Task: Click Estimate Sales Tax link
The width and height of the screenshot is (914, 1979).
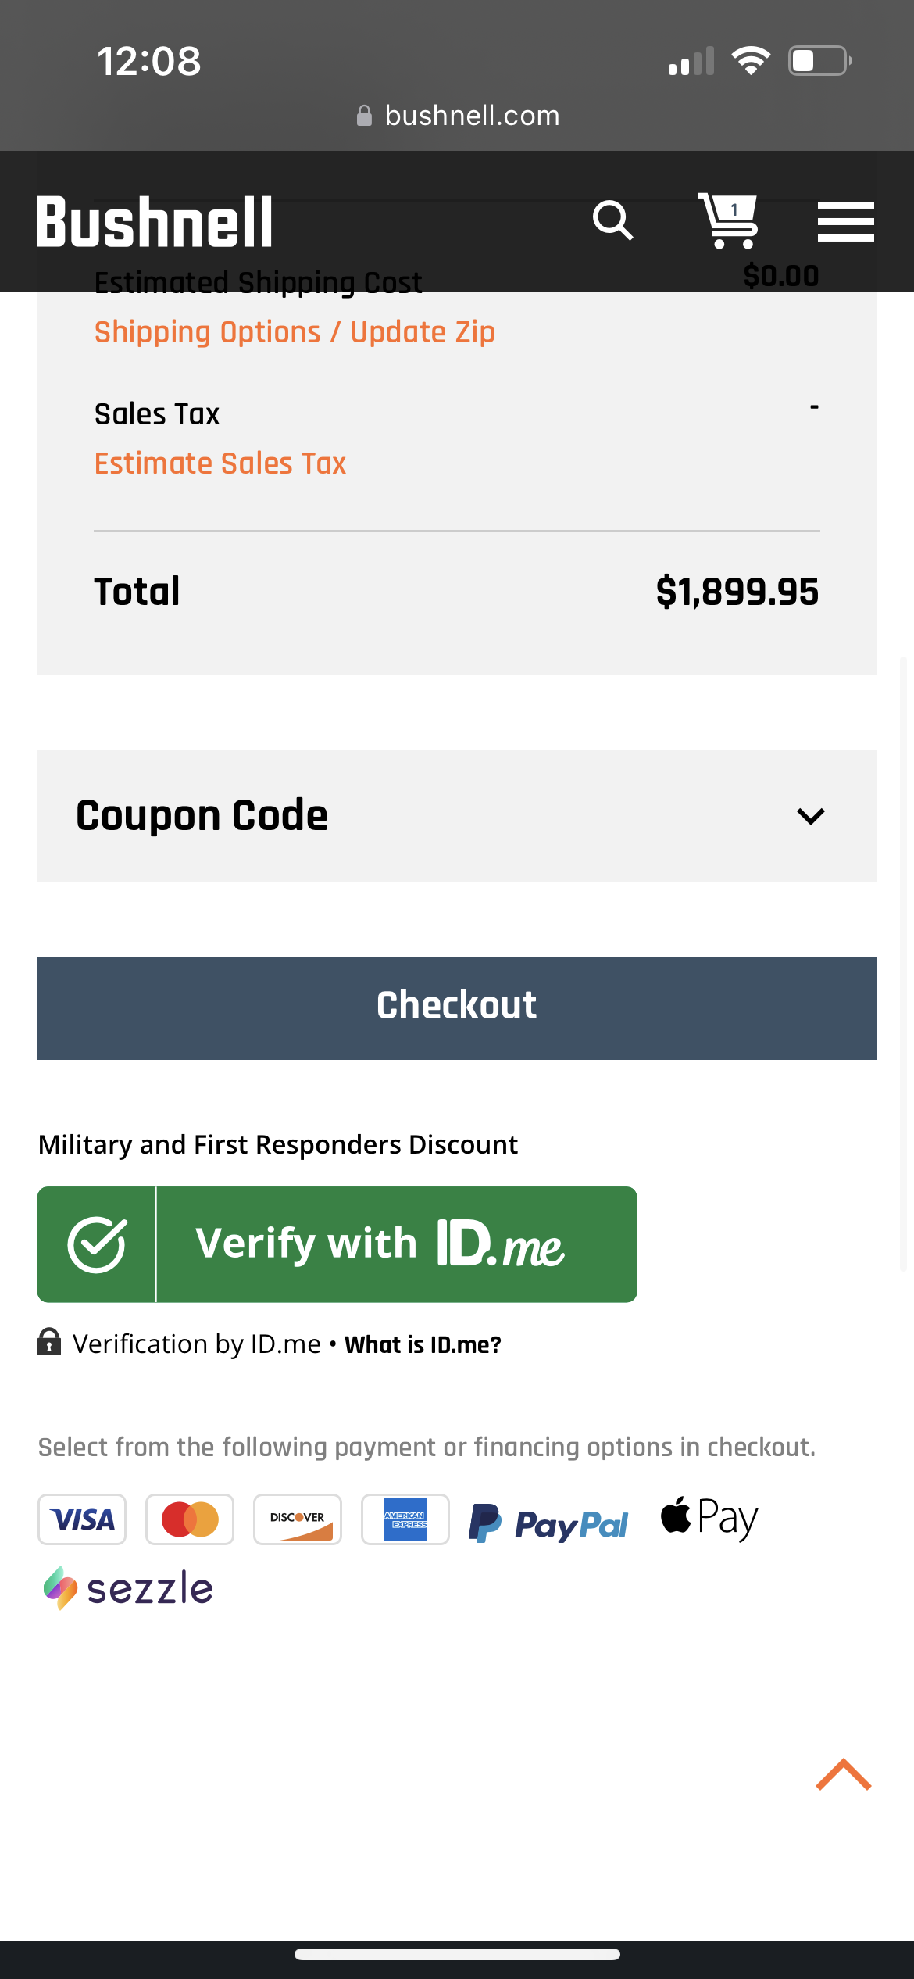Action: (x=220, y=463)
